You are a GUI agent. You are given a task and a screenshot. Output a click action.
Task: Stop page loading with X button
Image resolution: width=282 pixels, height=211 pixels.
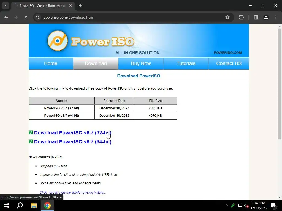(x=26, y=17)
